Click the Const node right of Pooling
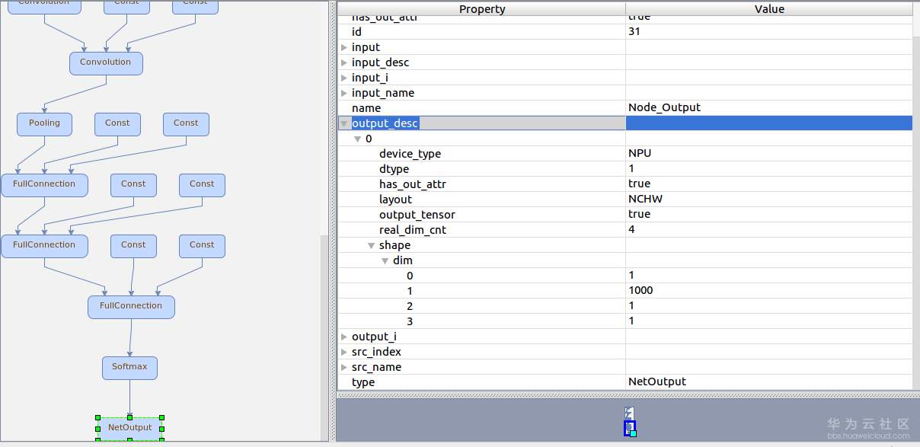 tap(117, 123)
